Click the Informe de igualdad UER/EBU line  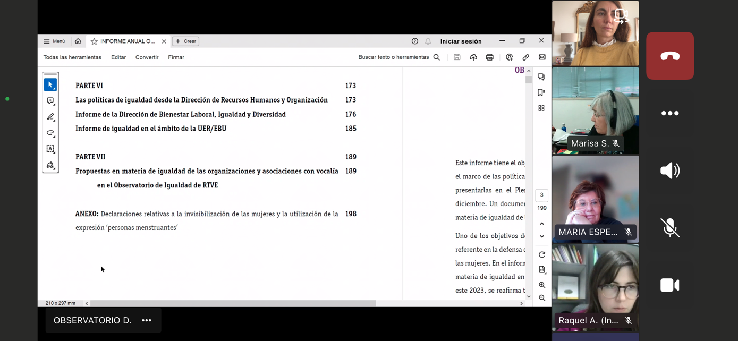point(151,129)
